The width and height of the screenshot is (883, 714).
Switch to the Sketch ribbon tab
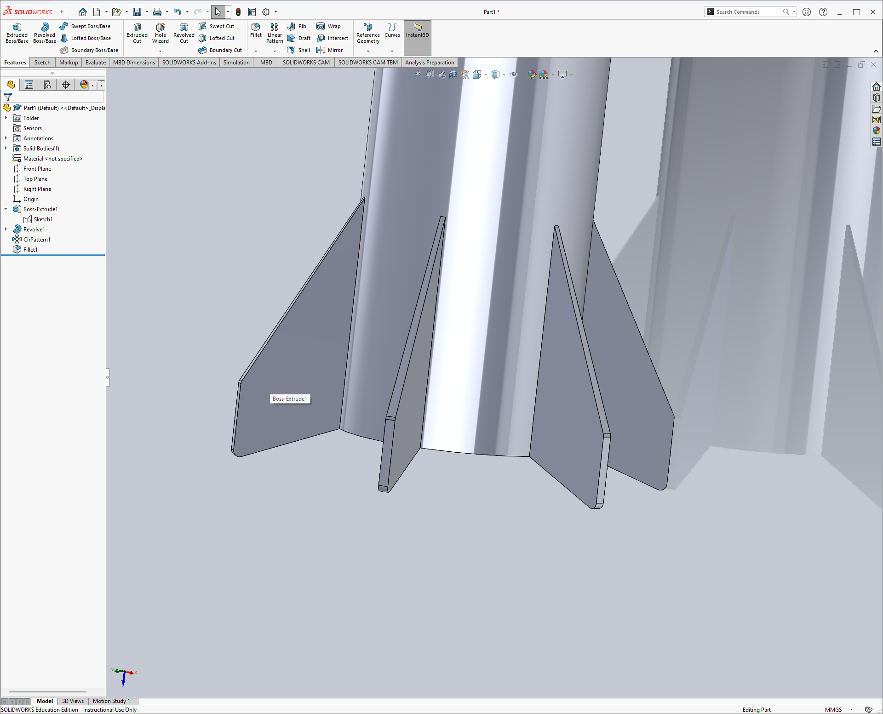click(42, 63)
